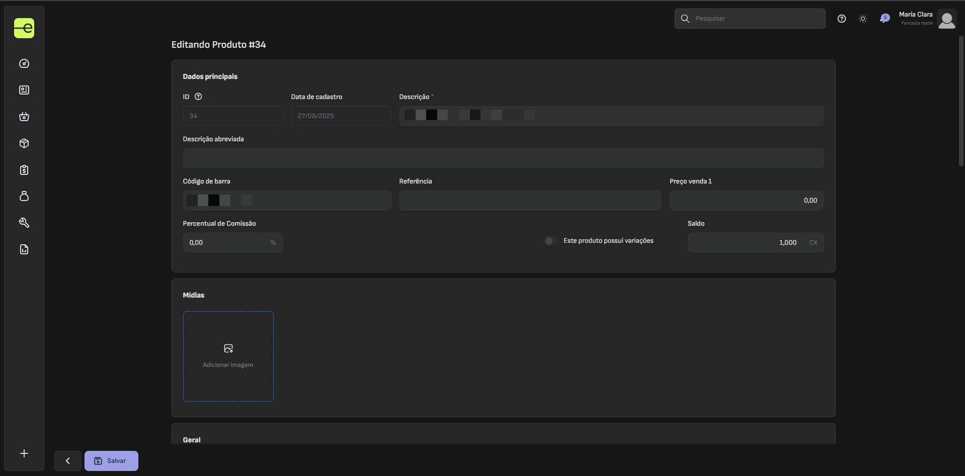Open the dashboard gauge icon in sidebar
This screenshot has width=965, height=476.
click(24, 63)
